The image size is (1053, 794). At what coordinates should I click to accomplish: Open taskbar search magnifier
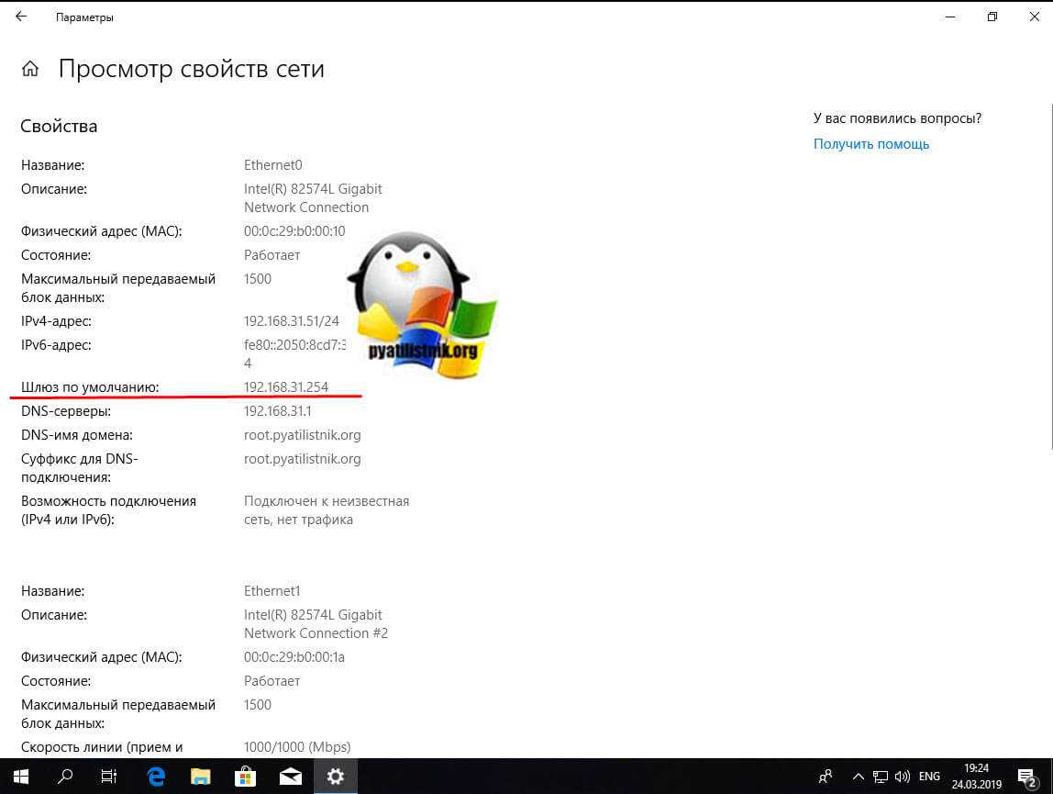point(65,777)
